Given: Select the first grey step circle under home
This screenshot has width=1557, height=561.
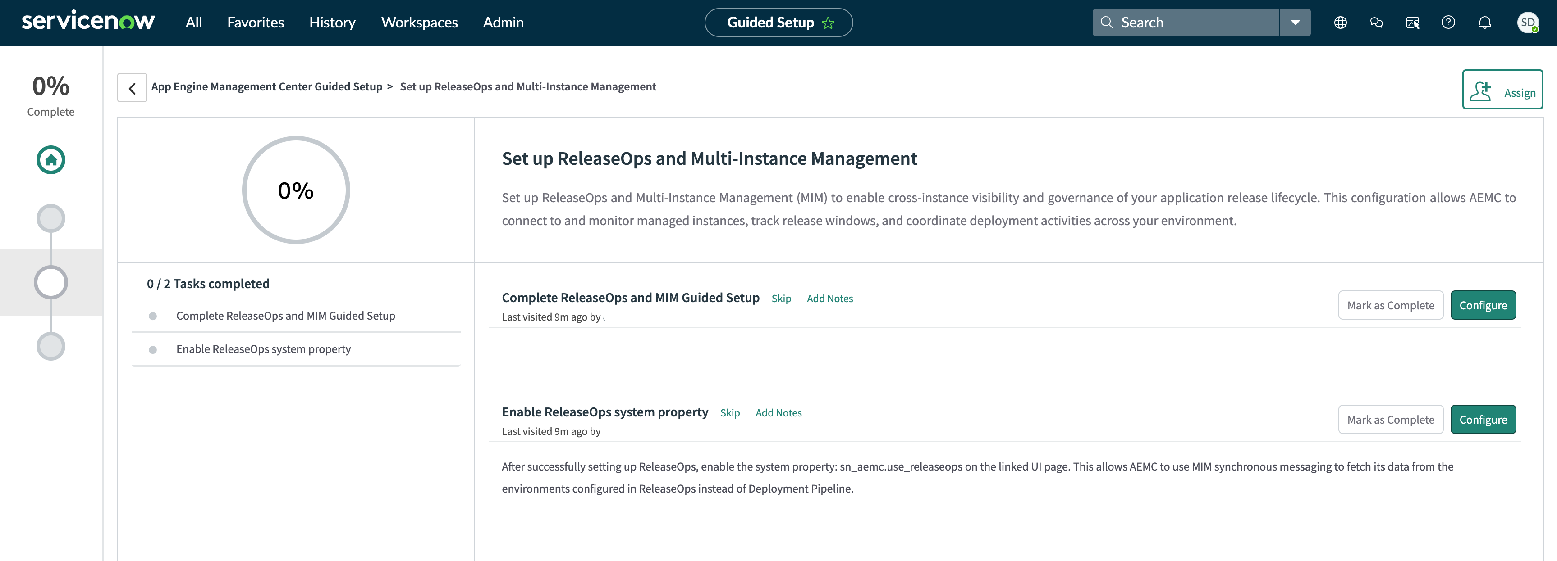Looking at the screenshot, I should (51, 218).
